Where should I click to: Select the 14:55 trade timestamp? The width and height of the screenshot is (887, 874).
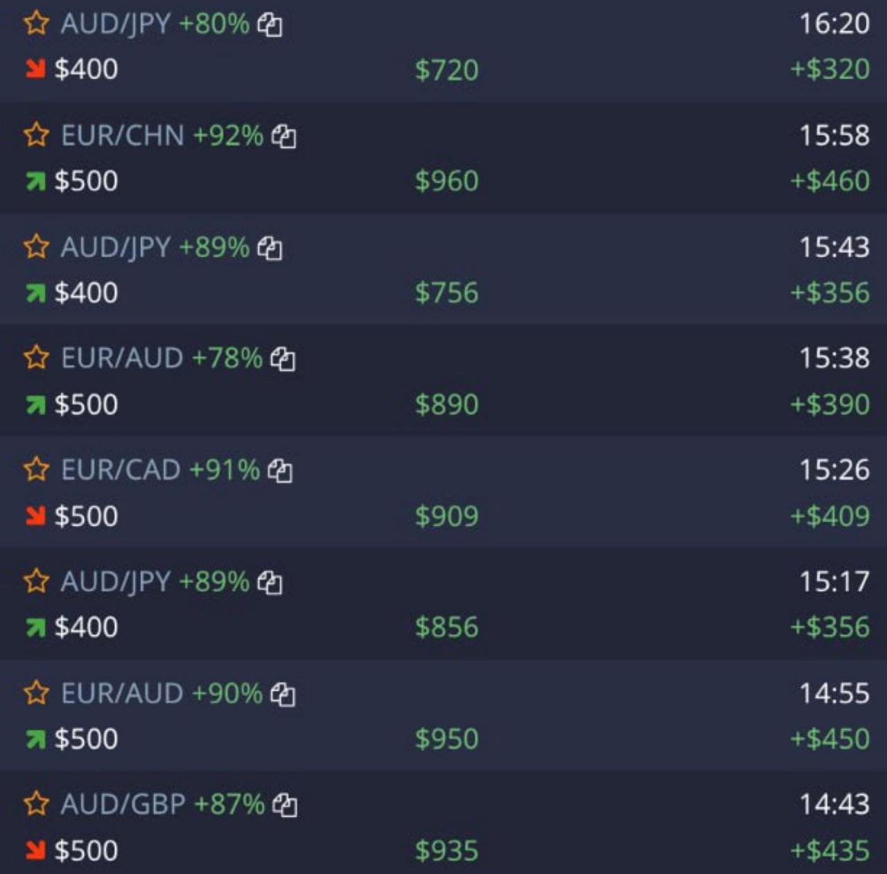click(x=834, y=693)
